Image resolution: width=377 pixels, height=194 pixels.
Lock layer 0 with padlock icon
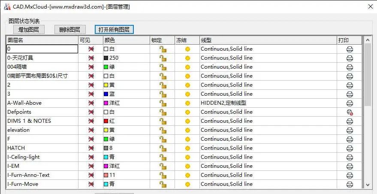(163, 49)
